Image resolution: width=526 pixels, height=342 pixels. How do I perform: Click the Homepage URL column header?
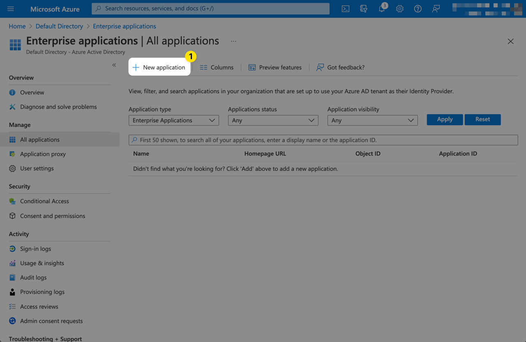tap(265, 154)
